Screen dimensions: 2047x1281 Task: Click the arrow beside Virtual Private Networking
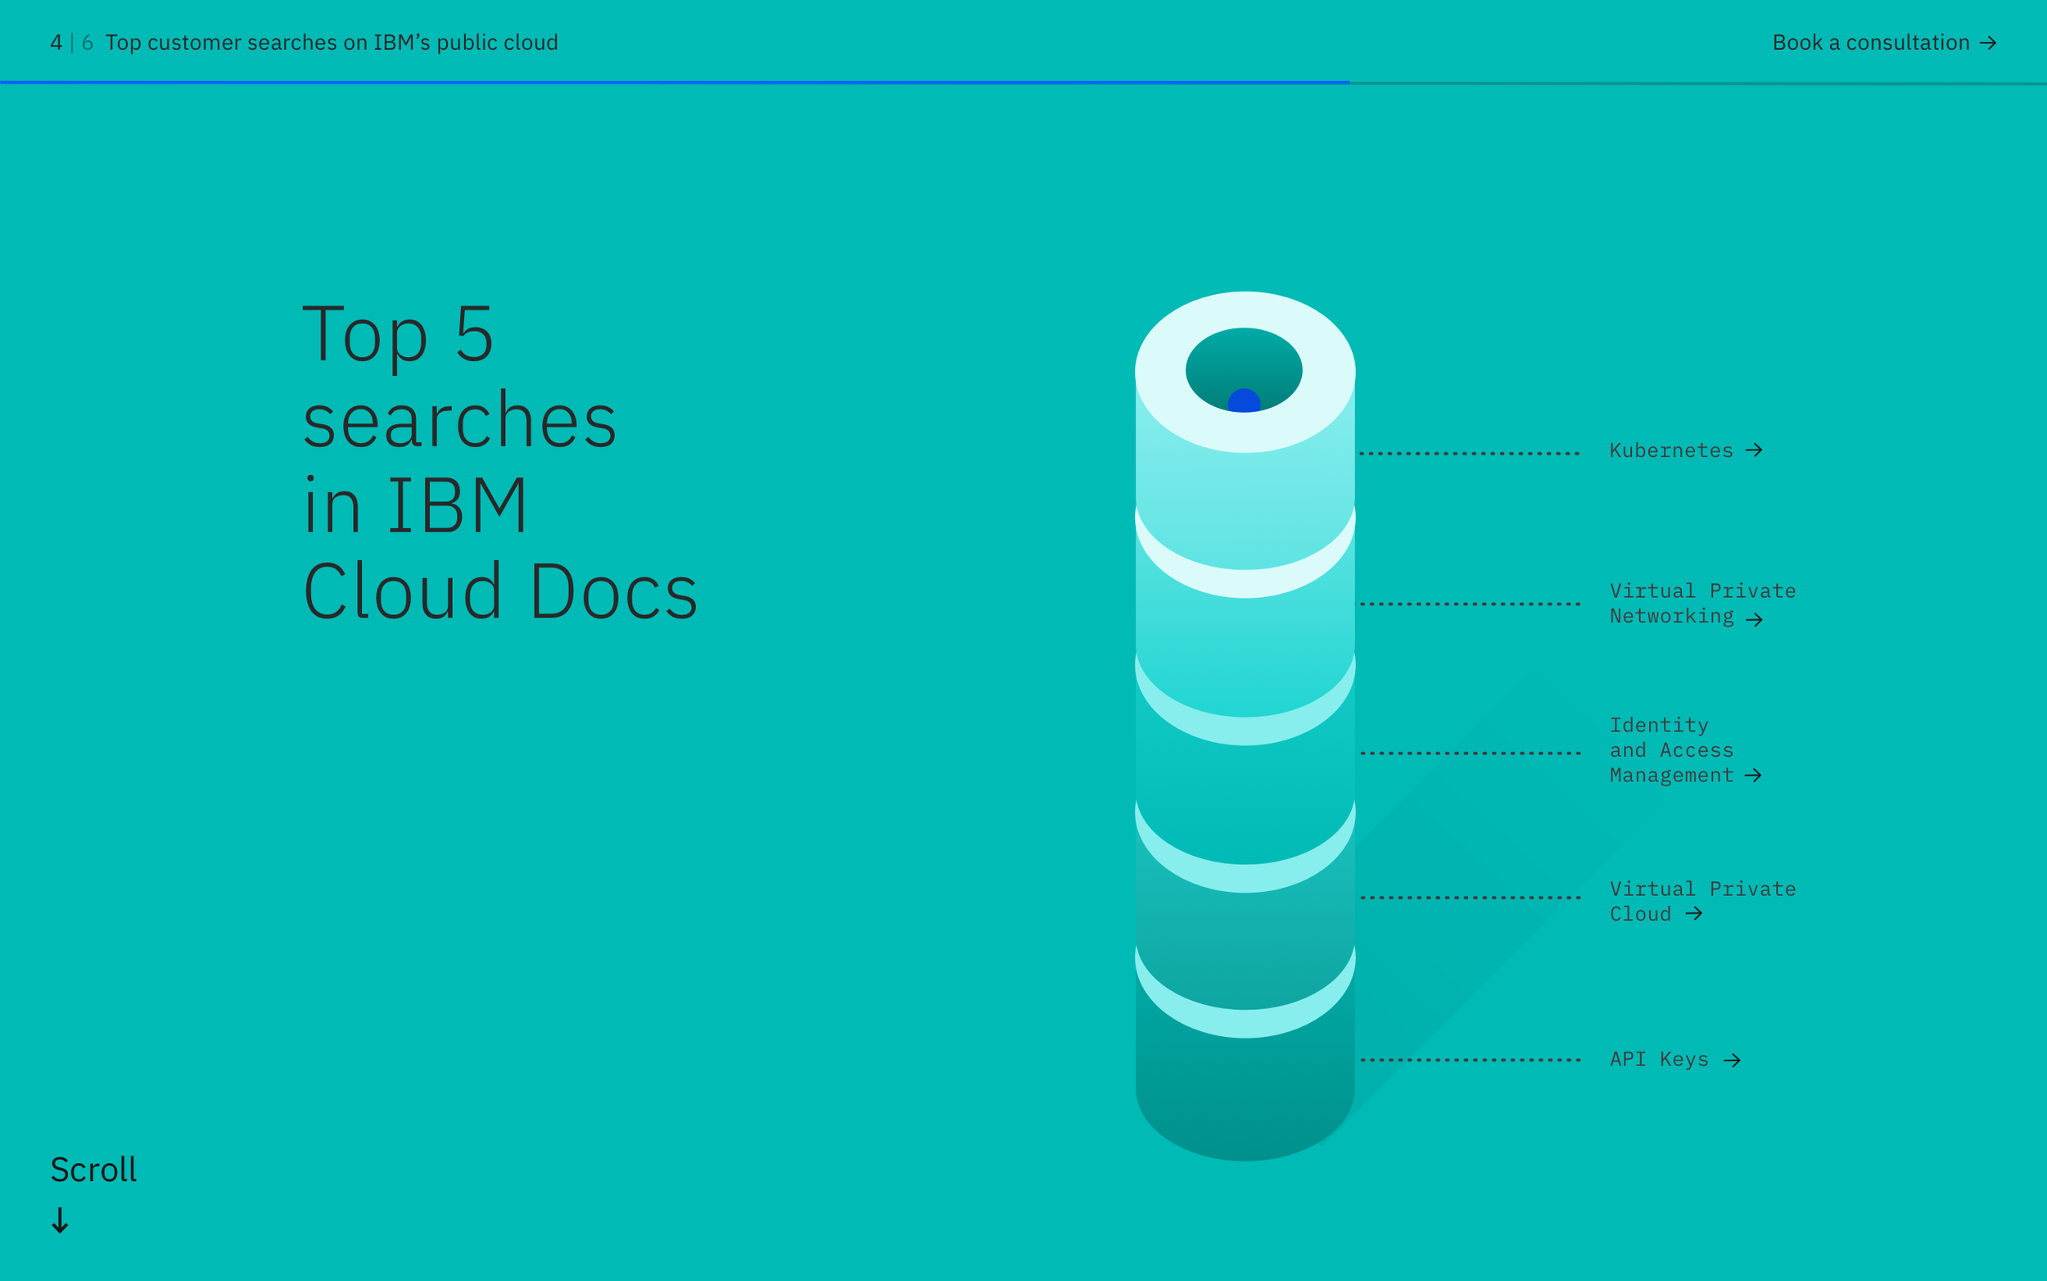(x=1754, y=619)
